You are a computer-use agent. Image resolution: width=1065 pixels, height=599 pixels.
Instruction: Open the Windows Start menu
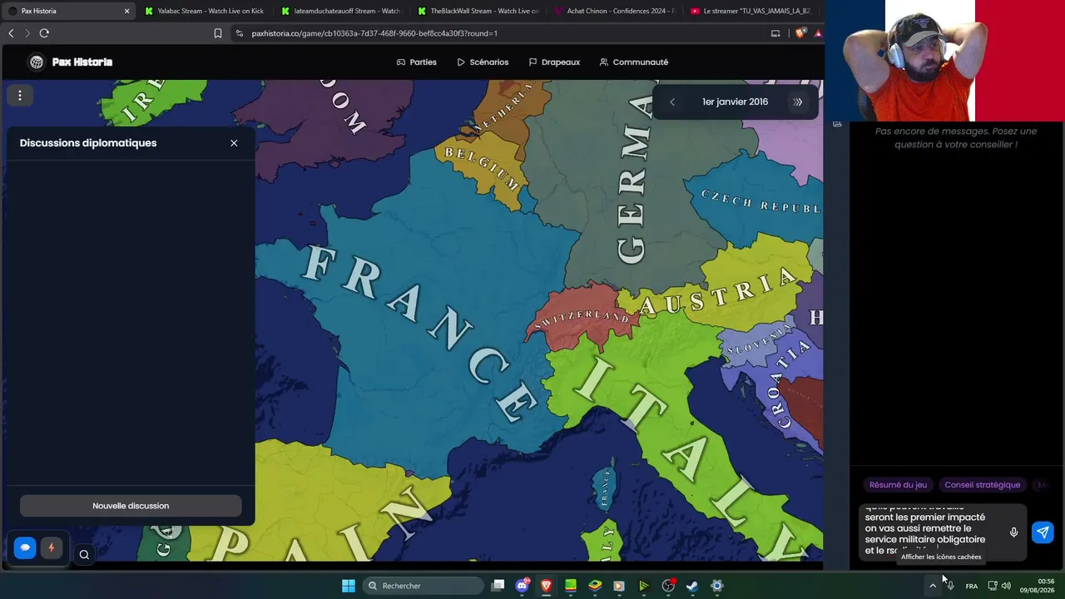click(349, 586)
